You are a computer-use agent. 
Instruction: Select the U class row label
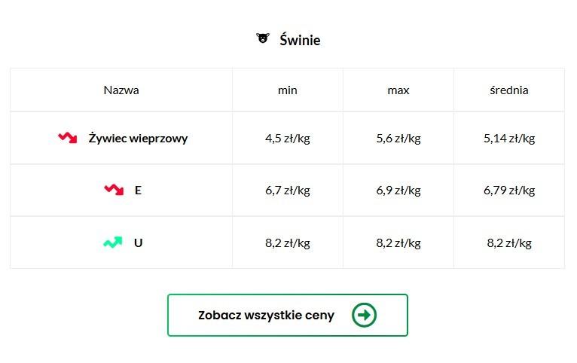point(138,243)
